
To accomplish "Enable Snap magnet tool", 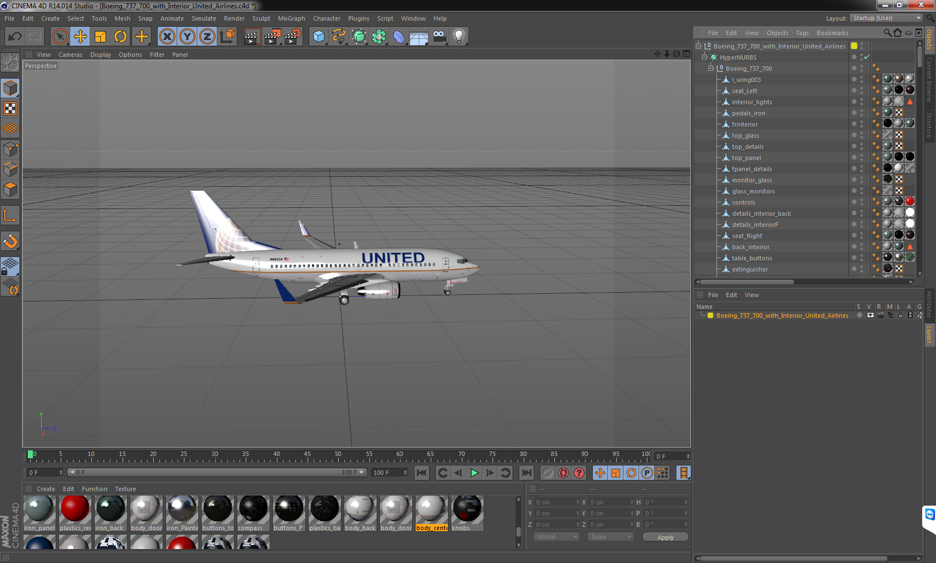I will tap(10, 241).
